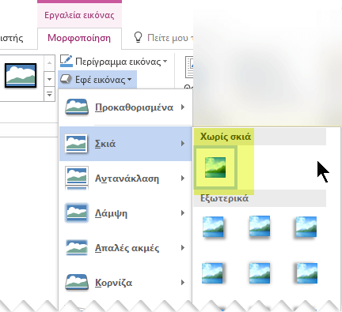Image resolution: width=342 pixels, height=312 pixels.
Task: Click picture styles gallery down arrow
Action: [49, 79]
